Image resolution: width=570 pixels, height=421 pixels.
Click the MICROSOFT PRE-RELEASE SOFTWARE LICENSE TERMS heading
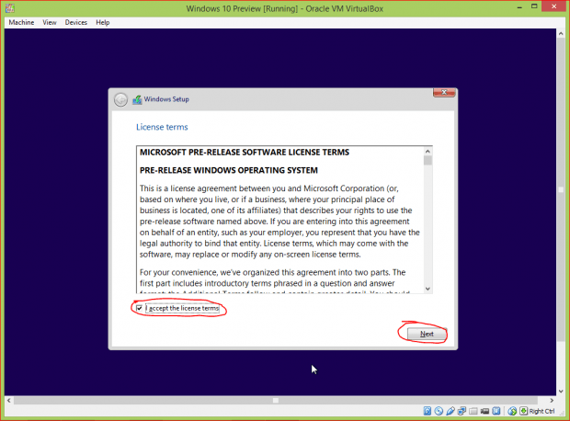click(x=245, y=152)
